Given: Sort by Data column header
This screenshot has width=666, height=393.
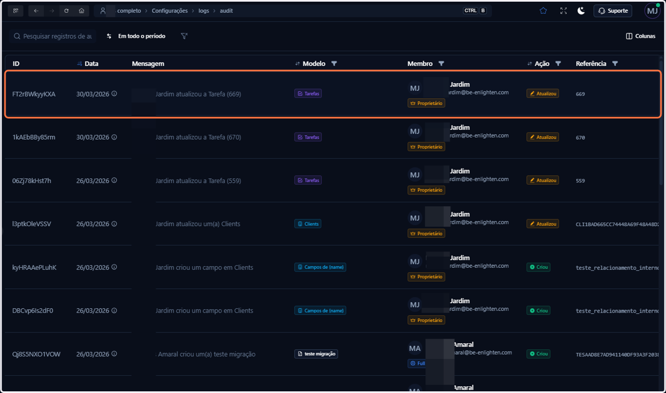Looking at the screenshot, I should click(x=88, y=64).
